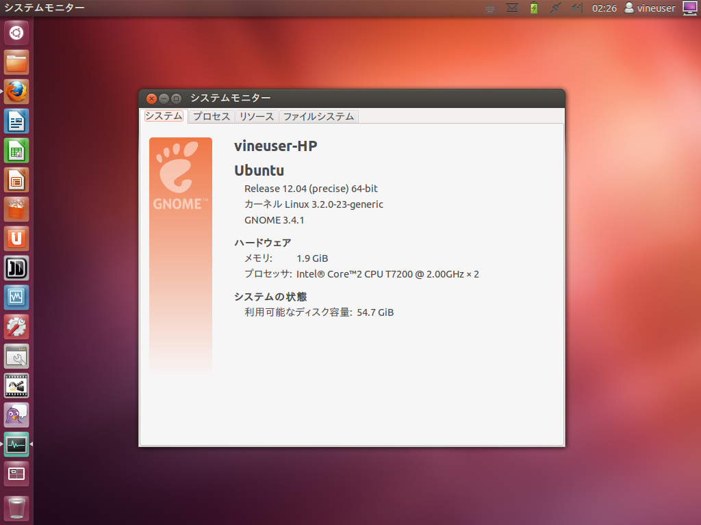
Task: Open the window-with-wrench tool icon
Action: coord(16,356)
